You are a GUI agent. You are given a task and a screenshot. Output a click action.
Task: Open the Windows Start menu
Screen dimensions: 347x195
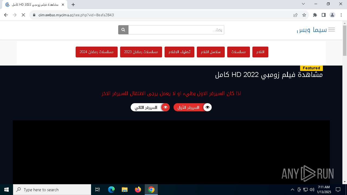pos(7,190)
